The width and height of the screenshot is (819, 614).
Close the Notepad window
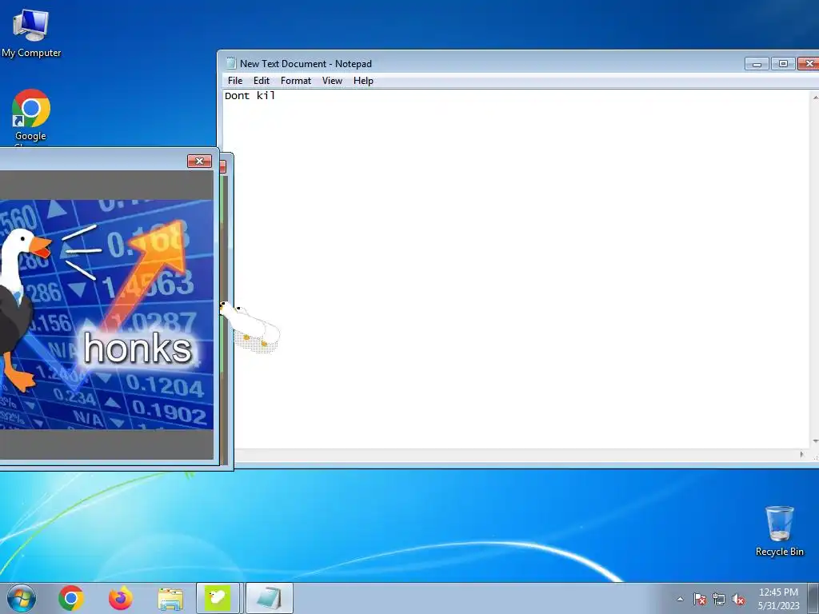tap(809, 64)
